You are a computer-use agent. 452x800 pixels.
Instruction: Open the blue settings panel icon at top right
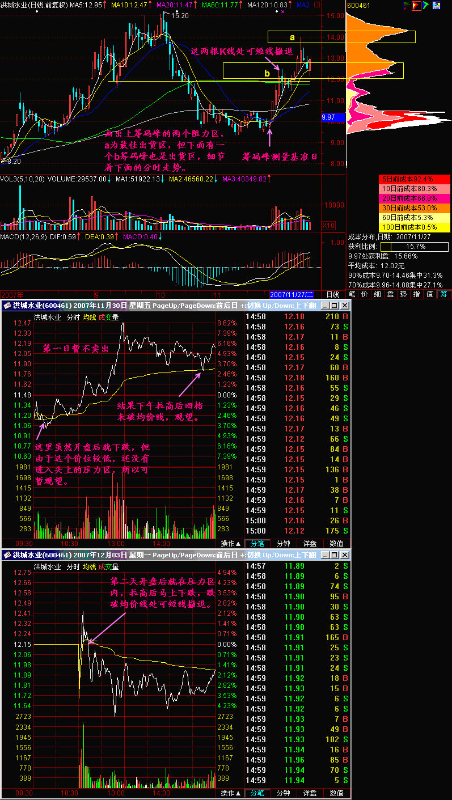(x=437, y=6)
